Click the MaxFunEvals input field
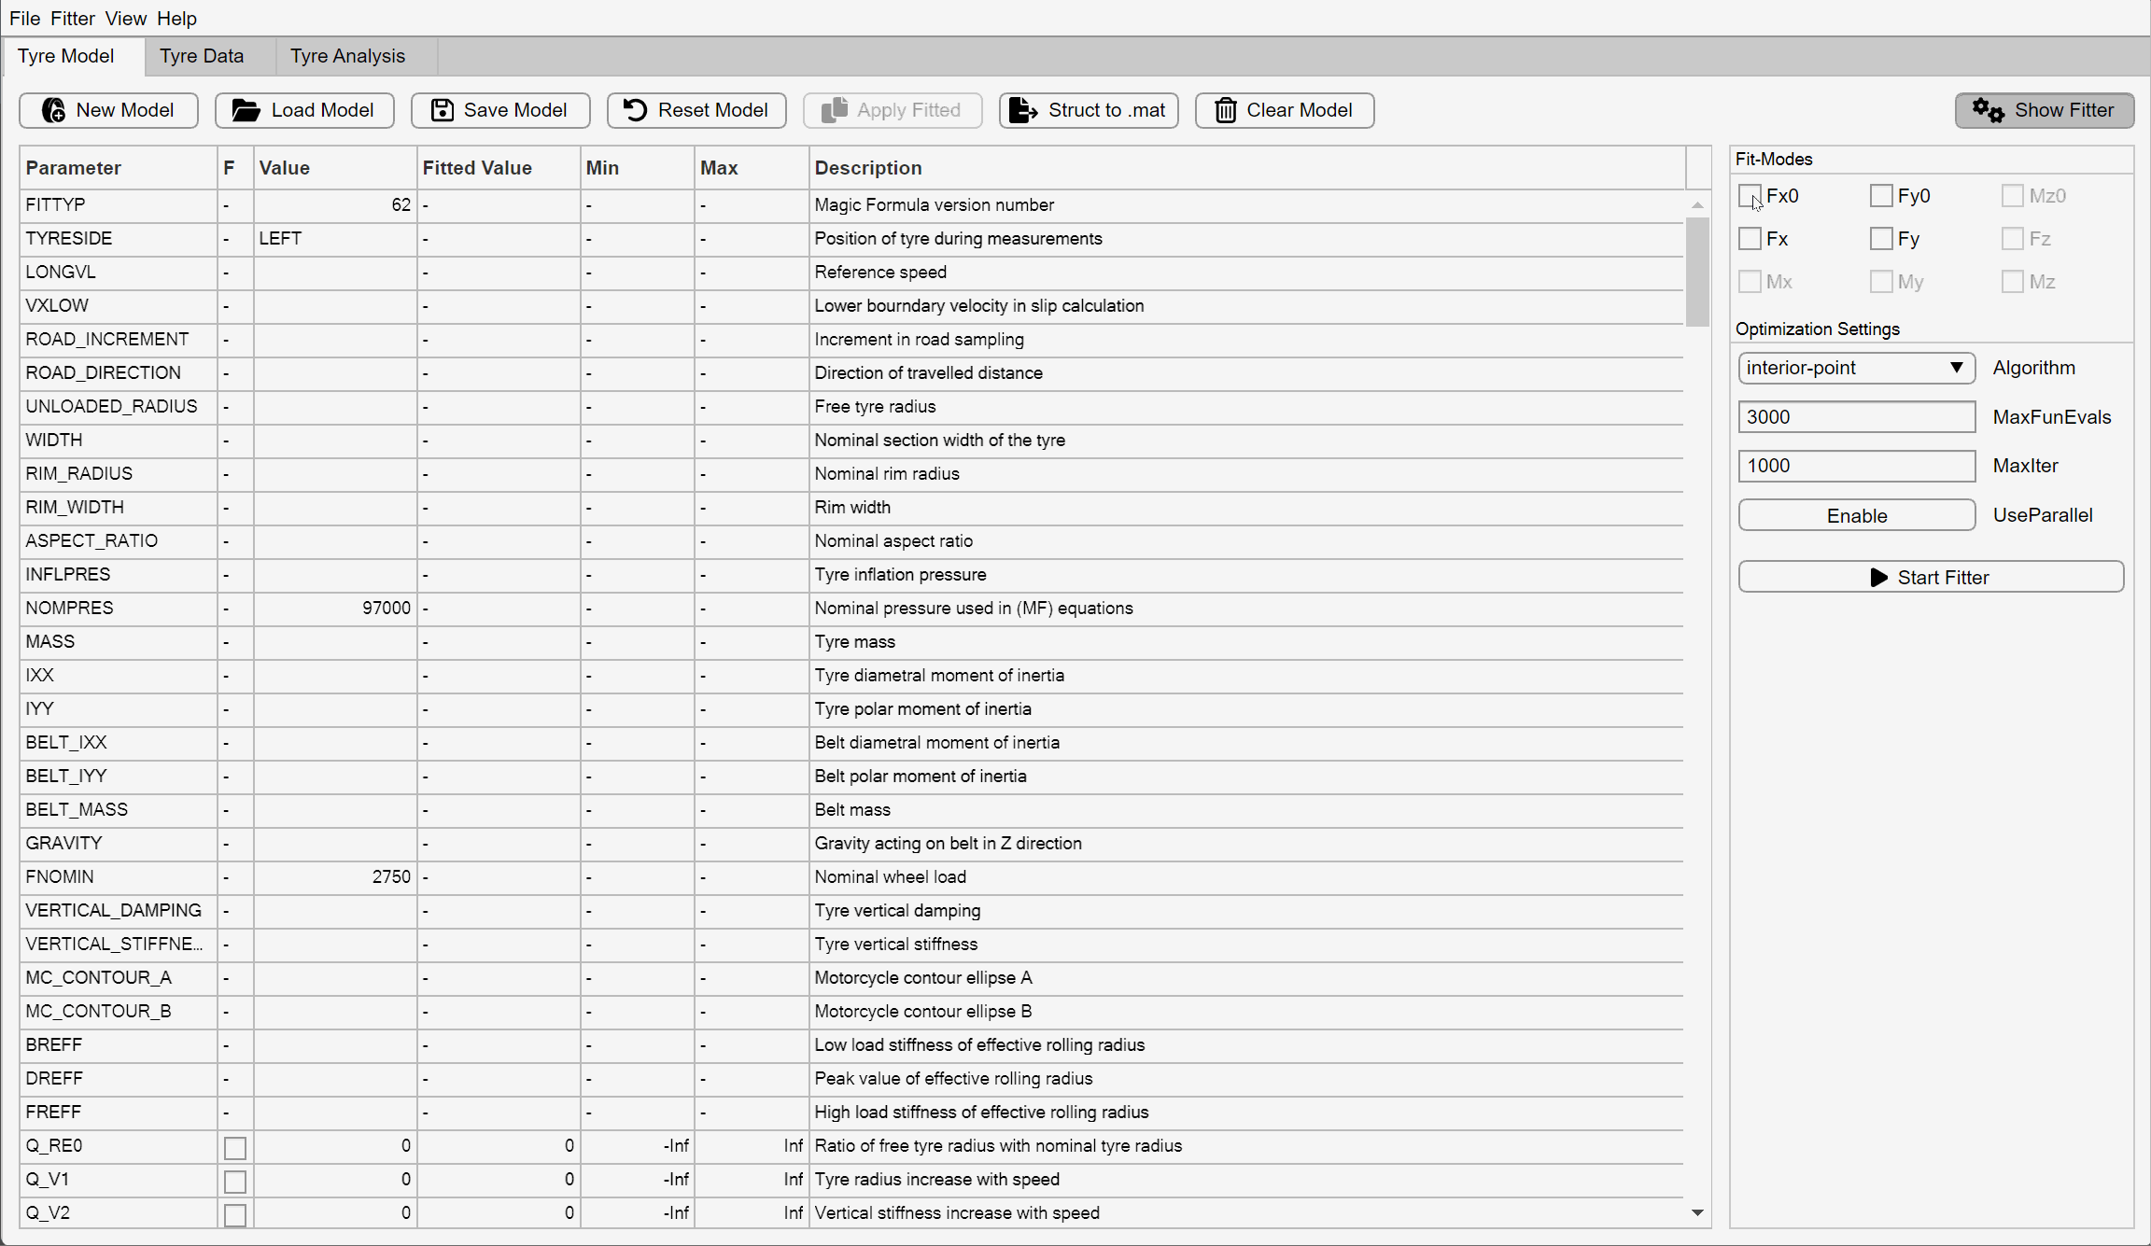 pos(1856,417)
